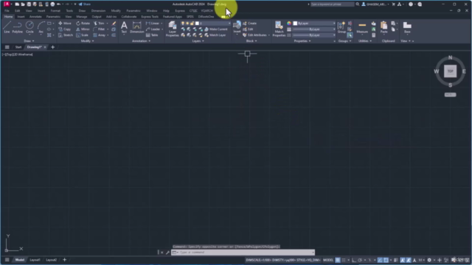Expand the Block panel
Image resolution: width=472 pixels, height=265 pixels.
(x=251, y=41)
